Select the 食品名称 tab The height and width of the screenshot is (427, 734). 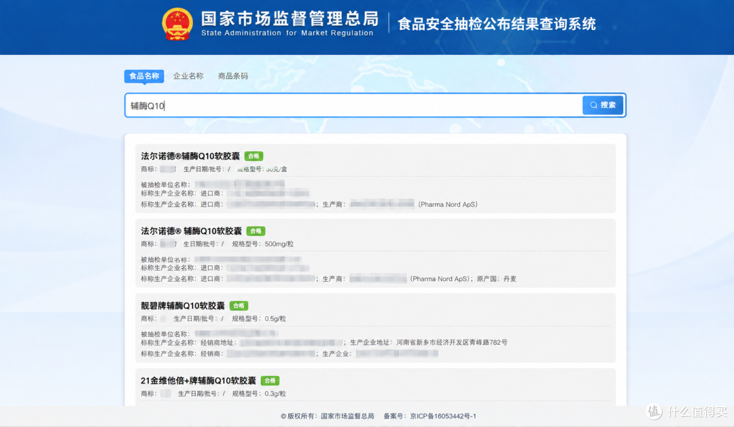click(x=144, y=76)
